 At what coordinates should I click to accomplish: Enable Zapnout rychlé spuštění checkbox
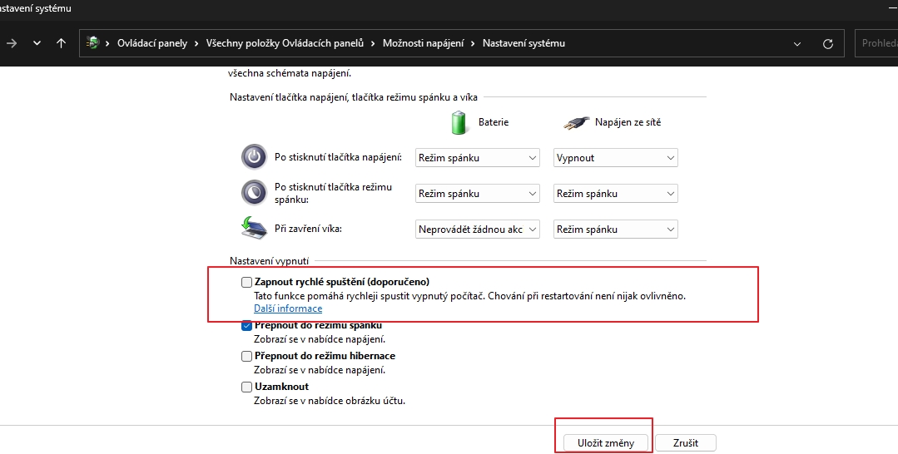click(x=246, y=283)
